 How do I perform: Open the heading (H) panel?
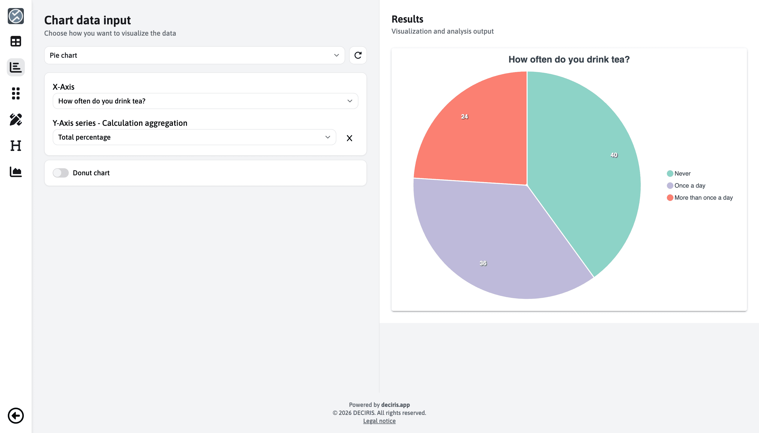click(16, 146)
